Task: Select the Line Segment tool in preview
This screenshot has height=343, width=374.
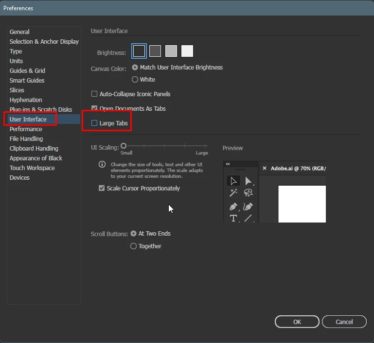Action: click(x=248, y=218)
